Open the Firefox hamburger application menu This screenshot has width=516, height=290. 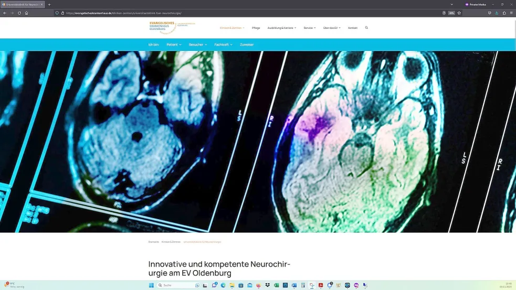tap(511, 13)
